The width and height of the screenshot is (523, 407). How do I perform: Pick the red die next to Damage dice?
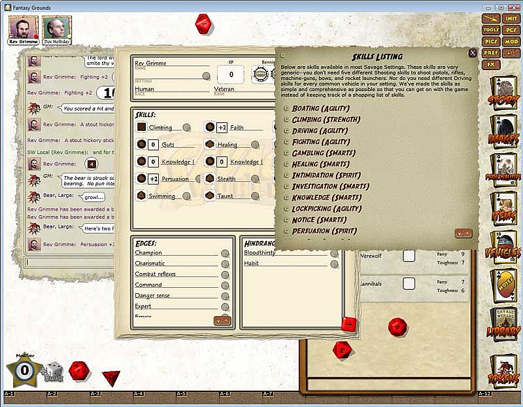tap(79, 370)
